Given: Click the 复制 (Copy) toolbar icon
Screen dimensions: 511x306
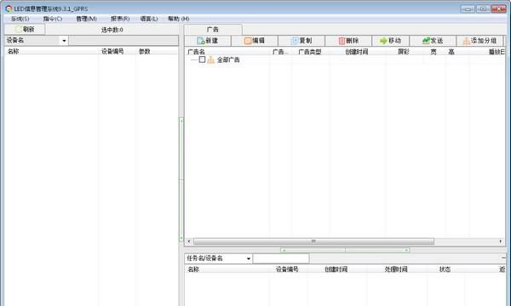Looking at the screenshot, I should [295, 41].
